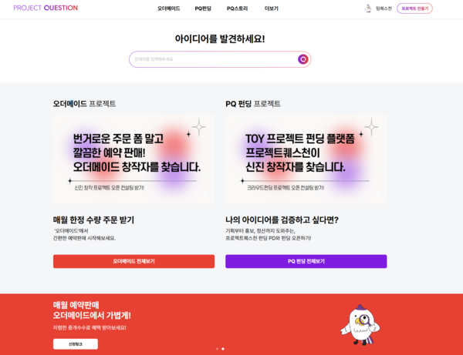
Task: Click the 신청링크 button on the red banner
Action: [76, 343]
